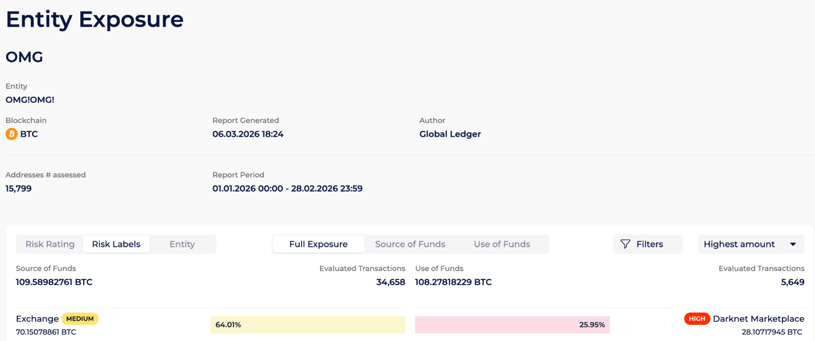This screenshot has width=815, height=341.
Task: Click the HIGH risk badge beside Darknet Marketplace
Action: (x=697, y=319)
